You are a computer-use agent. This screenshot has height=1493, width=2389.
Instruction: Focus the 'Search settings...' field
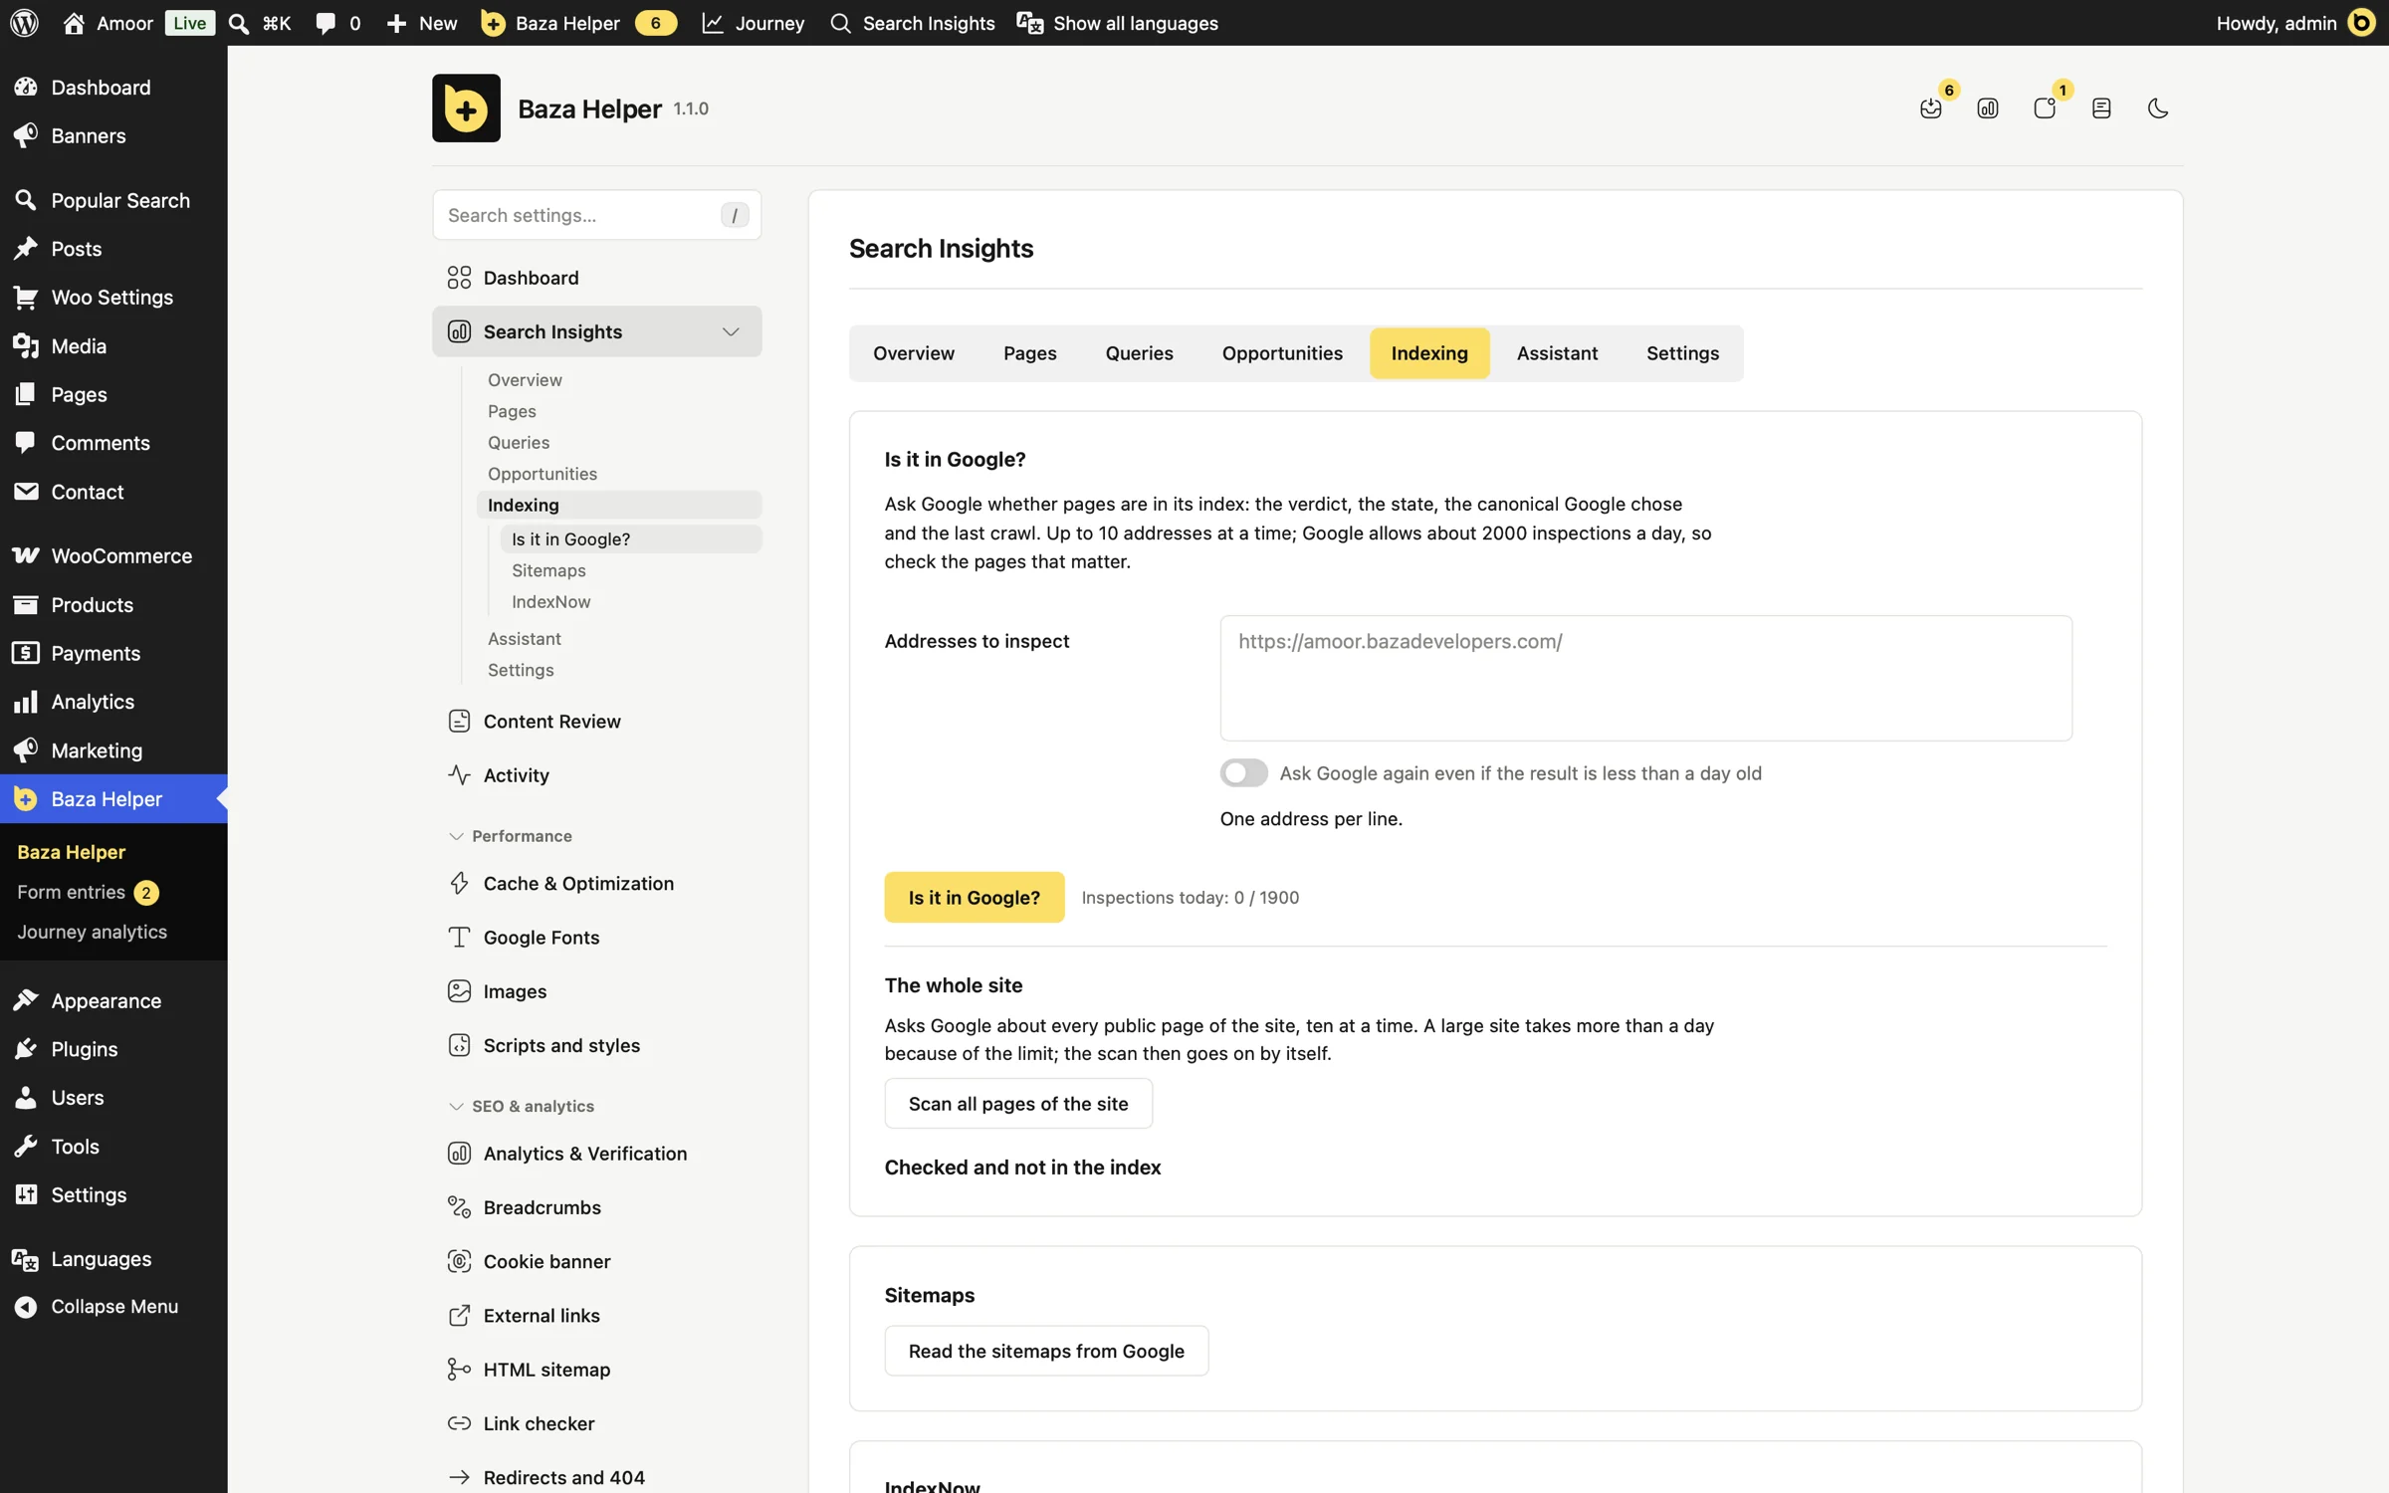pyautogui.click(x=596, y=215)
